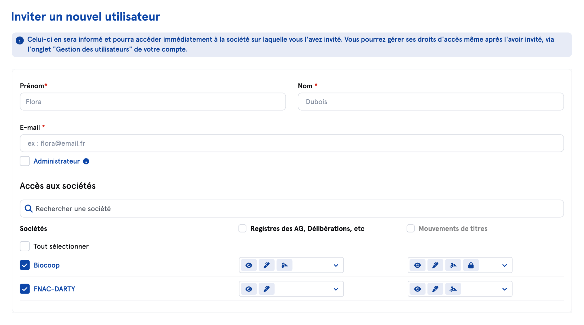
Task: Uncheck the Biocoop company checkbox
Action: tap(25, 265)
